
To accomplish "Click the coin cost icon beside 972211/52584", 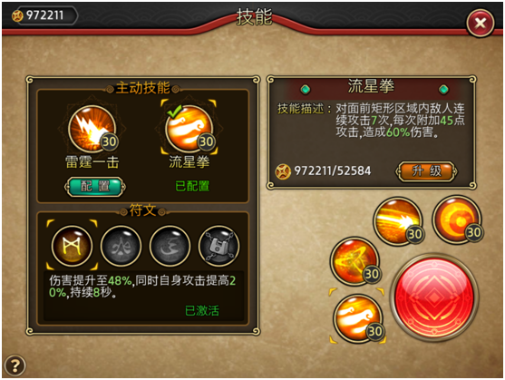I will coord(283,171).
